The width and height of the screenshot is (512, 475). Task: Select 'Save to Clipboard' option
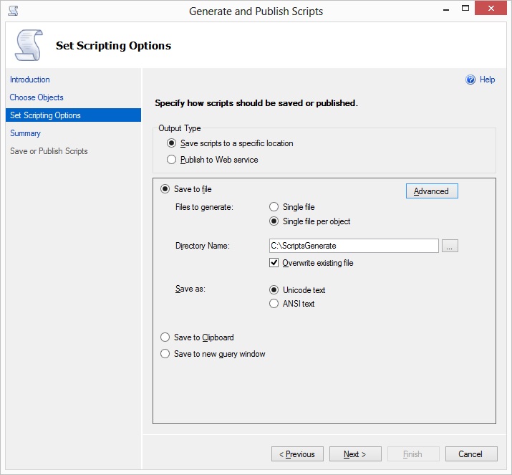(x=165, y=337)
